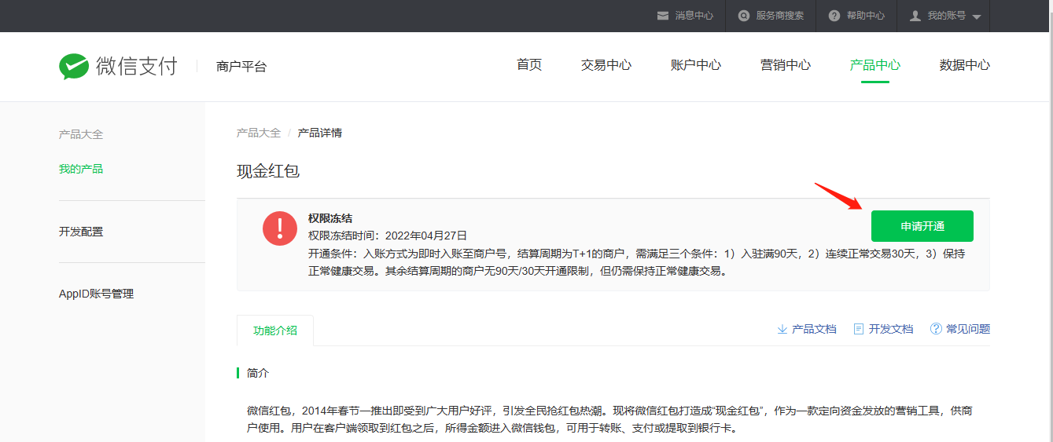Click the WeChat Pay green logo icon
Image resolution: width=1053 pixels, height=442 pixels.
(74, 67)
